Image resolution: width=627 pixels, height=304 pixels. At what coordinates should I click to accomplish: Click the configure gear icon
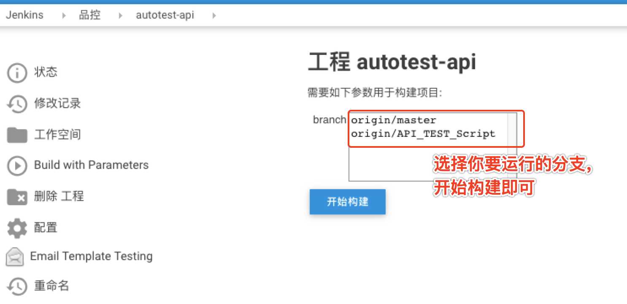[17, 228]
